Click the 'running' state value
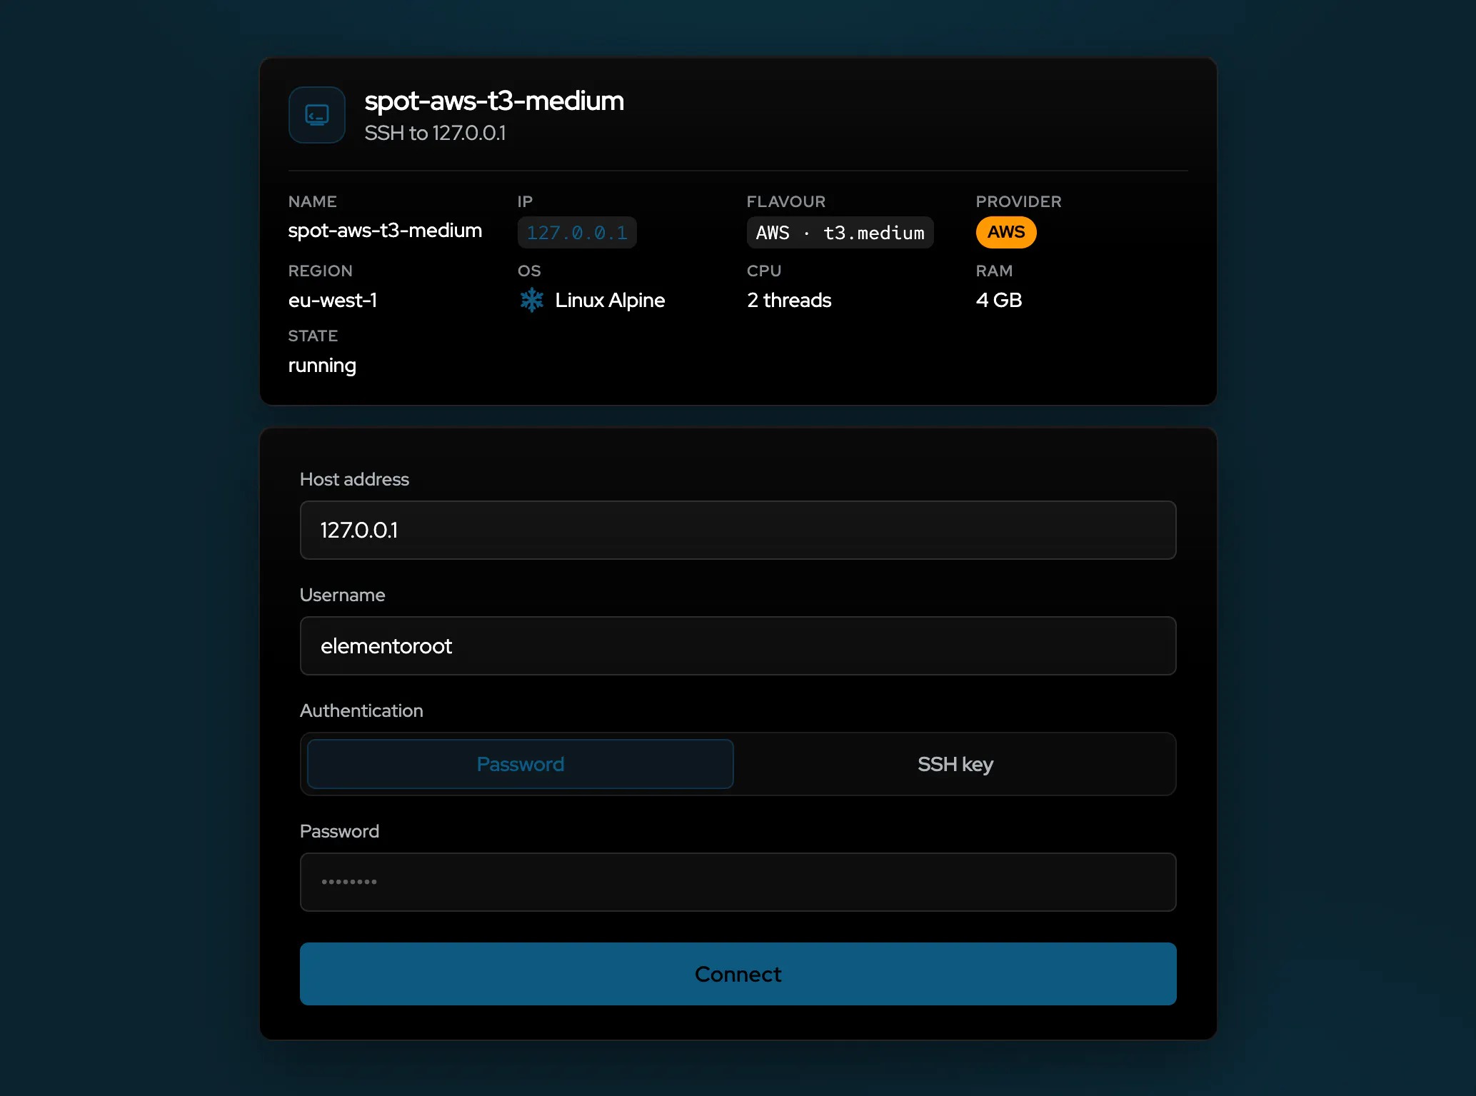Viewport: 1476px width, 1096px height. (x=322, y=366)
